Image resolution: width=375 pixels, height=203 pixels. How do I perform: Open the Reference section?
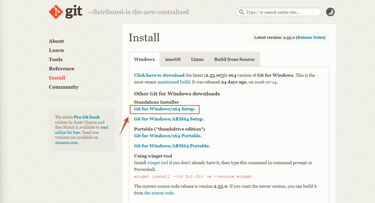pyautogui.click(x=62, y=68)
